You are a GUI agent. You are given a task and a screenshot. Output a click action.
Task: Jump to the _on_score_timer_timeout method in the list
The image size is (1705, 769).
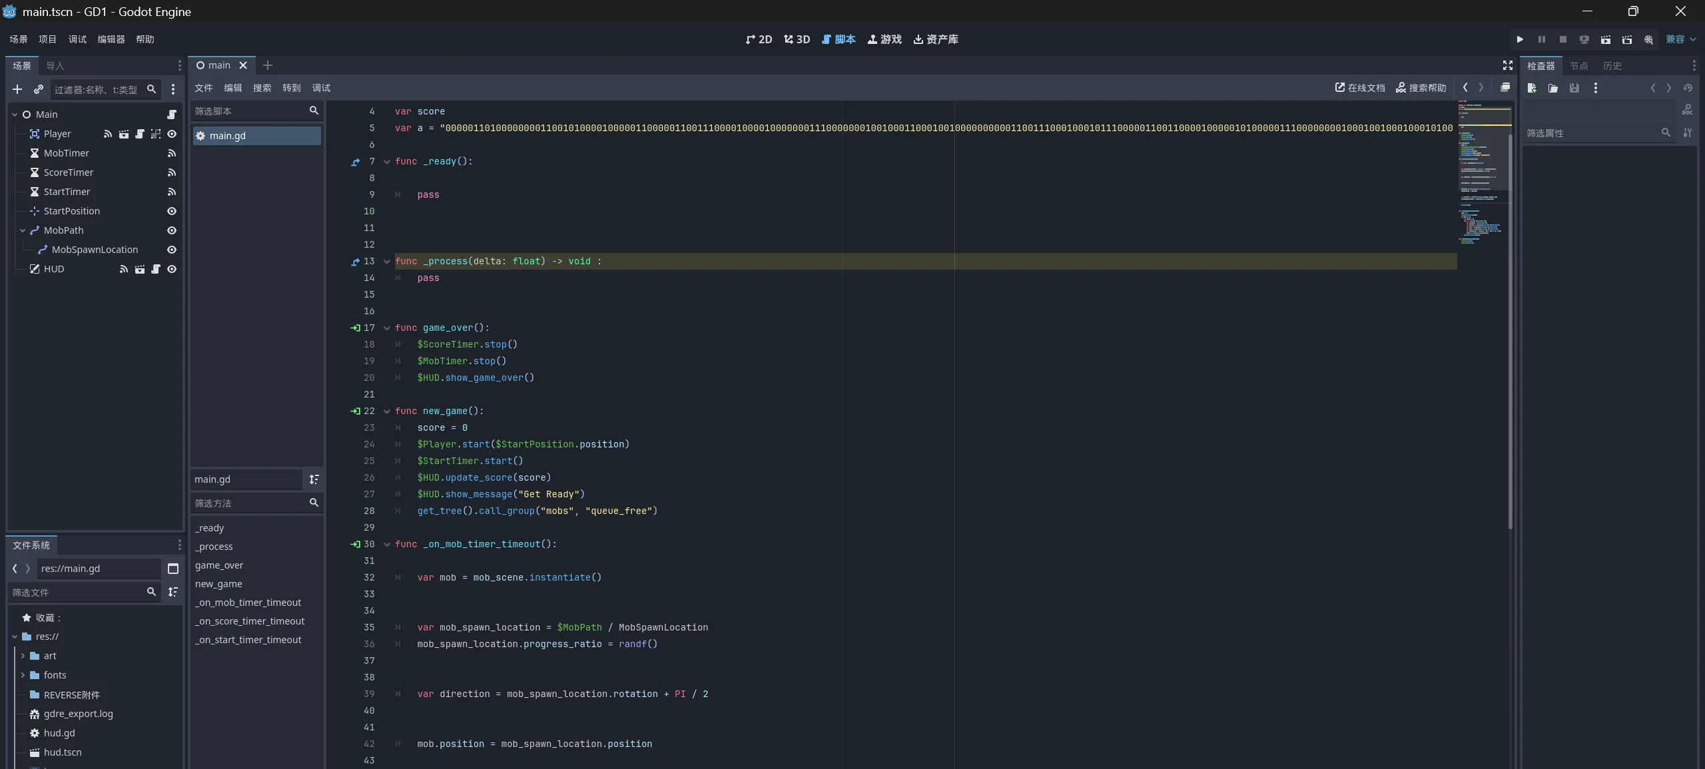[250, 621]
